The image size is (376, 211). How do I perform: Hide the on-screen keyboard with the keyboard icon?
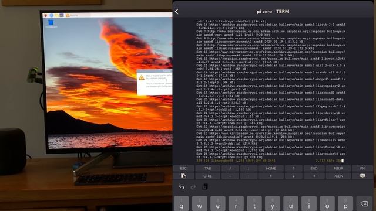click(362, 176)
